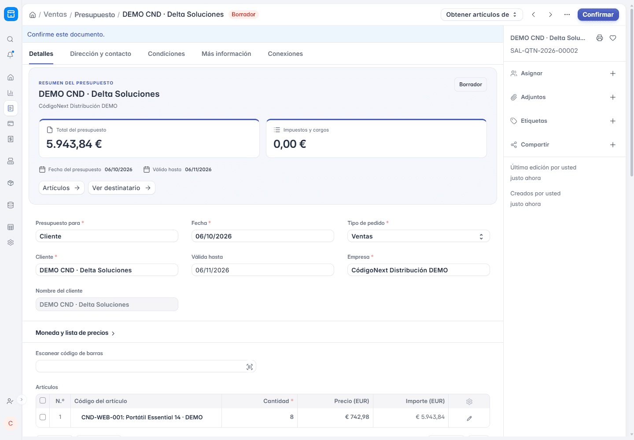Click the Confirmar button
Viewport: 634px width, 440px height.
click(598, 15)
